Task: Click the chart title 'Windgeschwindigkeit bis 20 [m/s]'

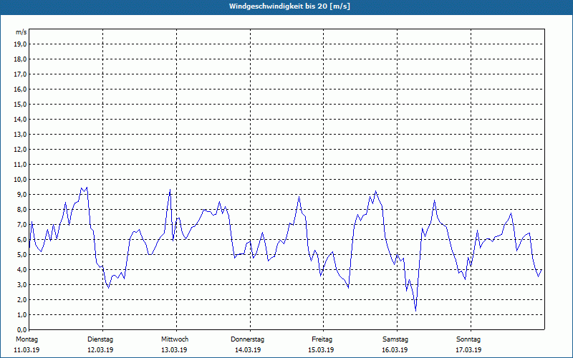Action: click(289, 6)
